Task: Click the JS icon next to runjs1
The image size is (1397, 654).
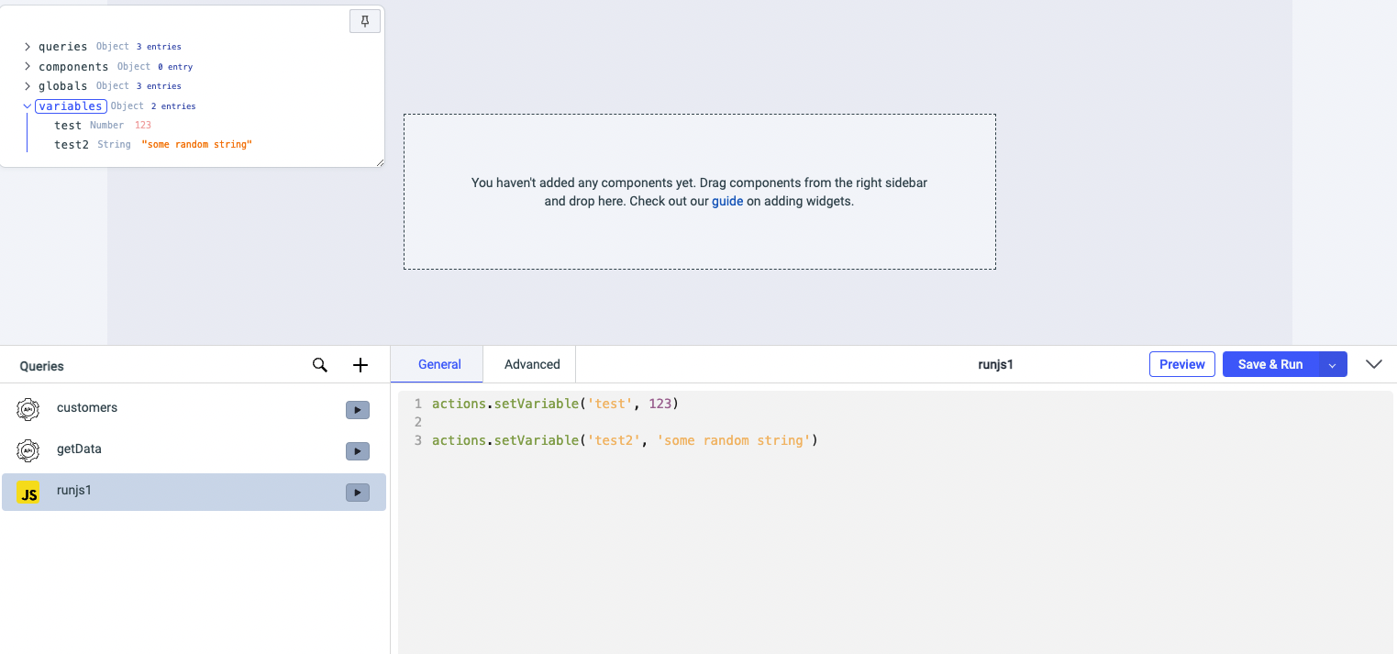Action: [28, 493]
